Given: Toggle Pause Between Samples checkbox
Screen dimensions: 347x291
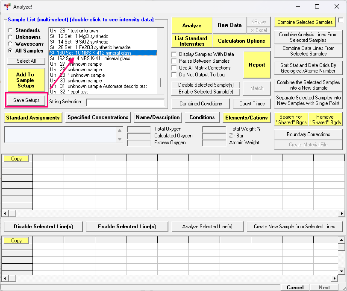Looking at the screenshot, I should tap(174, 61).
